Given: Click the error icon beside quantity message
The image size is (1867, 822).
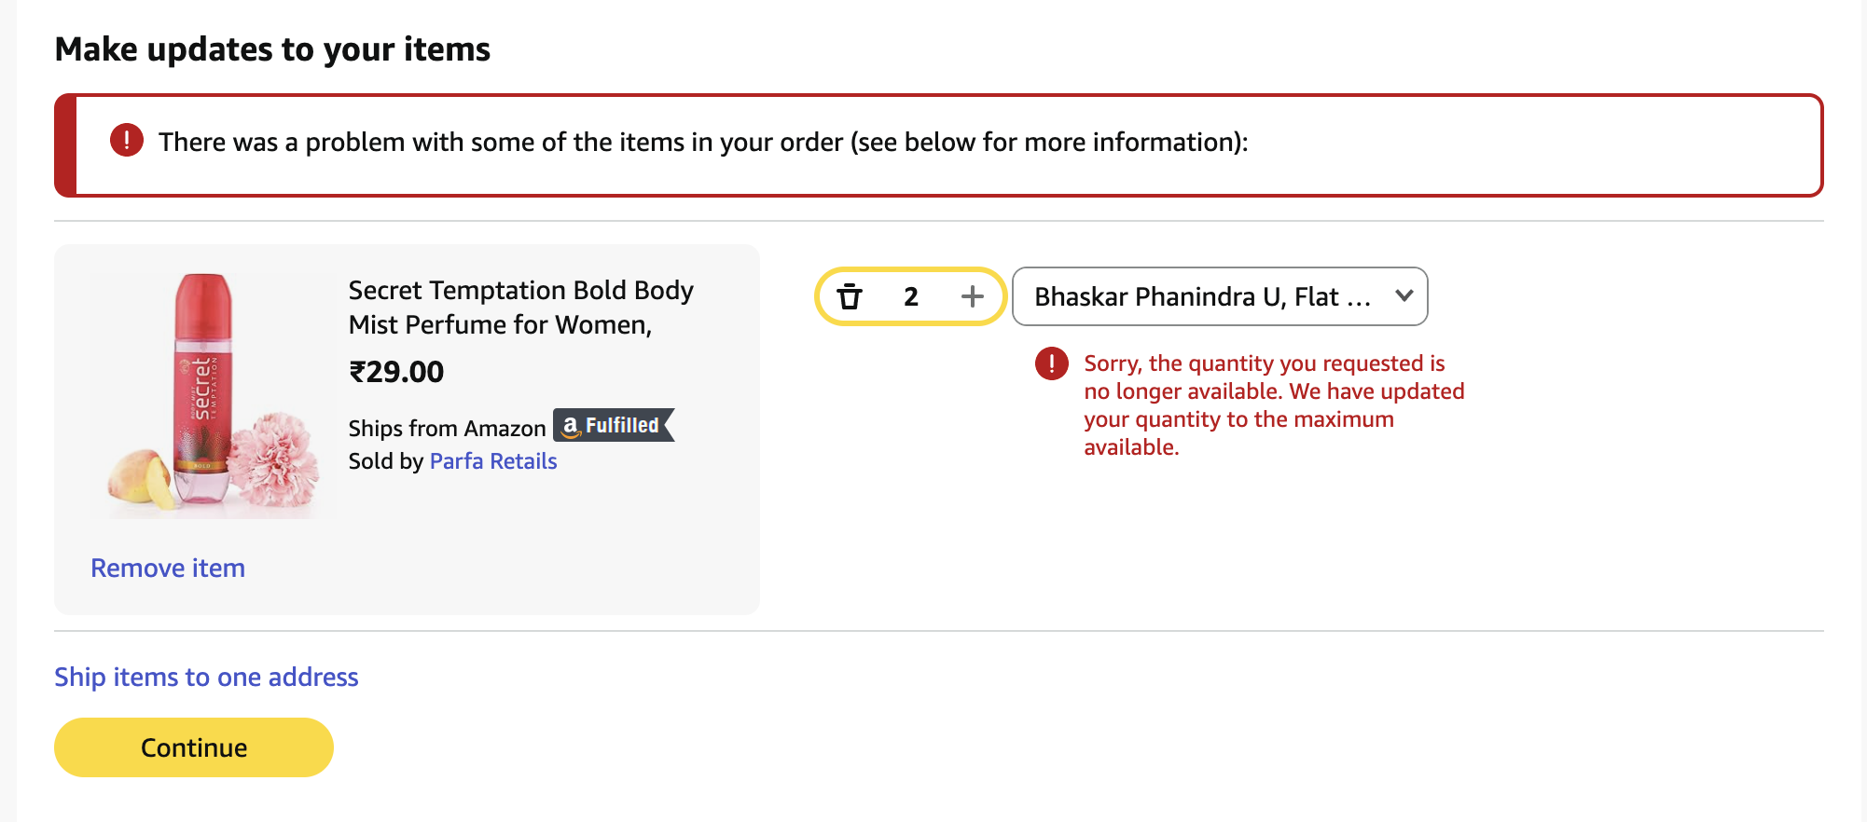Looking at the screenshot, I should [1052, 363].
